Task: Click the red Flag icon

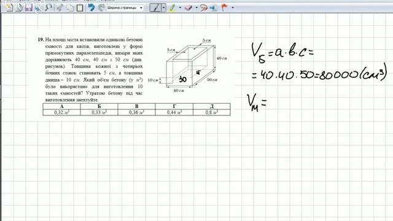Action: (x=224, y=8)
